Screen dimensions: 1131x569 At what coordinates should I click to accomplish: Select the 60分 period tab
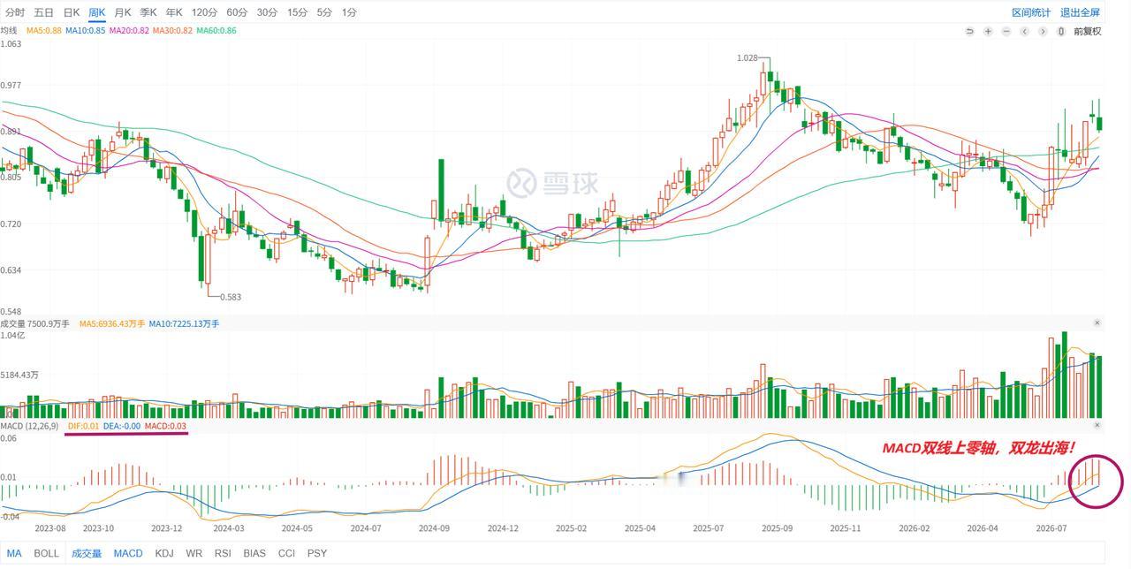pos(237,12)
